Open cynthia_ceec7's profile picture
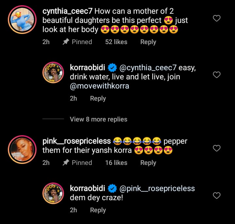The width and height of the screenshot is (235, 224). 22,19
